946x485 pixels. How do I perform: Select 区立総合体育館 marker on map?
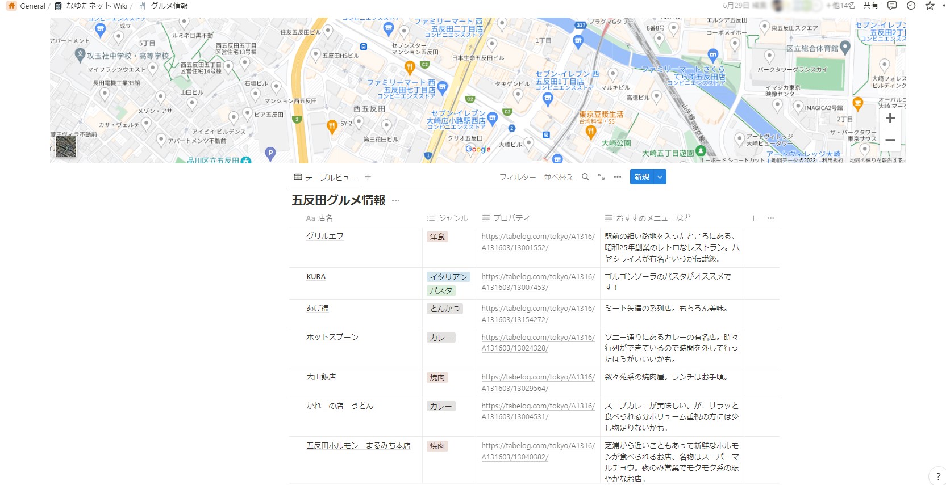[845, 48]
